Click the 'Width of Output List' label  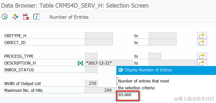click(x=23, y=84)
